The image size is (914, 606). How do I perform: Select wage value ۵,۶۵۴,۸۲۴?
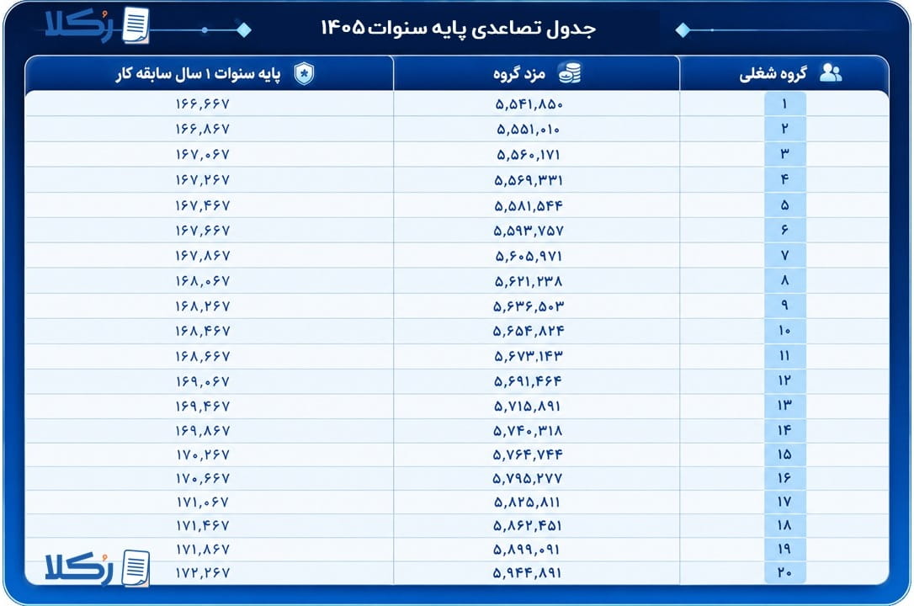pyautogui.click(x=529, y=331)
